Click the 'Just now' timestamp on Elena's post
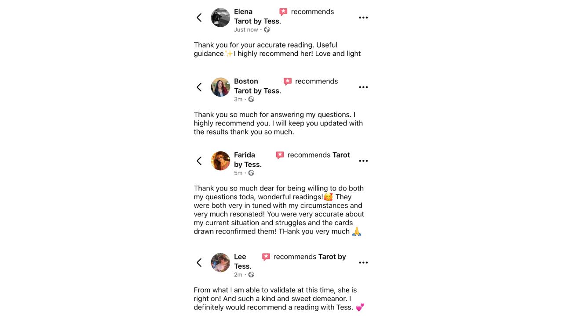The height and width of the screenshot is (316, 563). coord(246,30)
